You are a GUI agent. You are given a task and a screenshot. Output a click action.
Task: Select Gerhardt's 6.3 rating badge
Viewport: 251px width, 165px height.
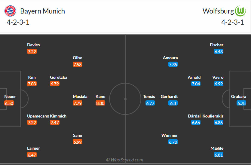point(173,103)
